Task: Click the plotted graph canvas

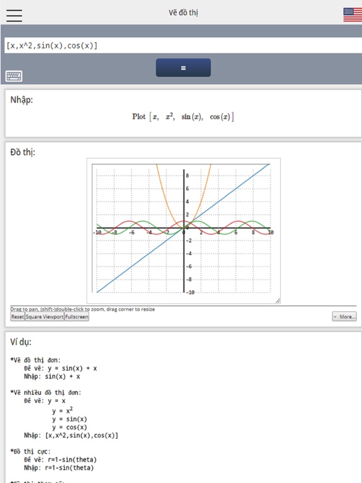Action: pyautogui.click(x=184, y=231)
